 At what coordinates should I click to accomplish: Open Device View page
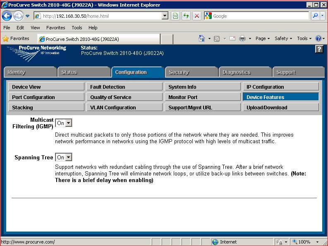point(46,87)
